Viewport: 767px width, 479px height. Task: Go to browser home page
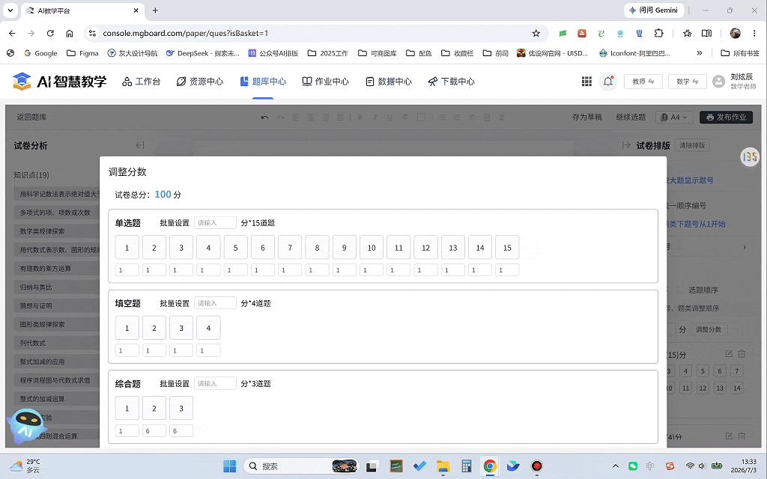[x=70, y=33]
